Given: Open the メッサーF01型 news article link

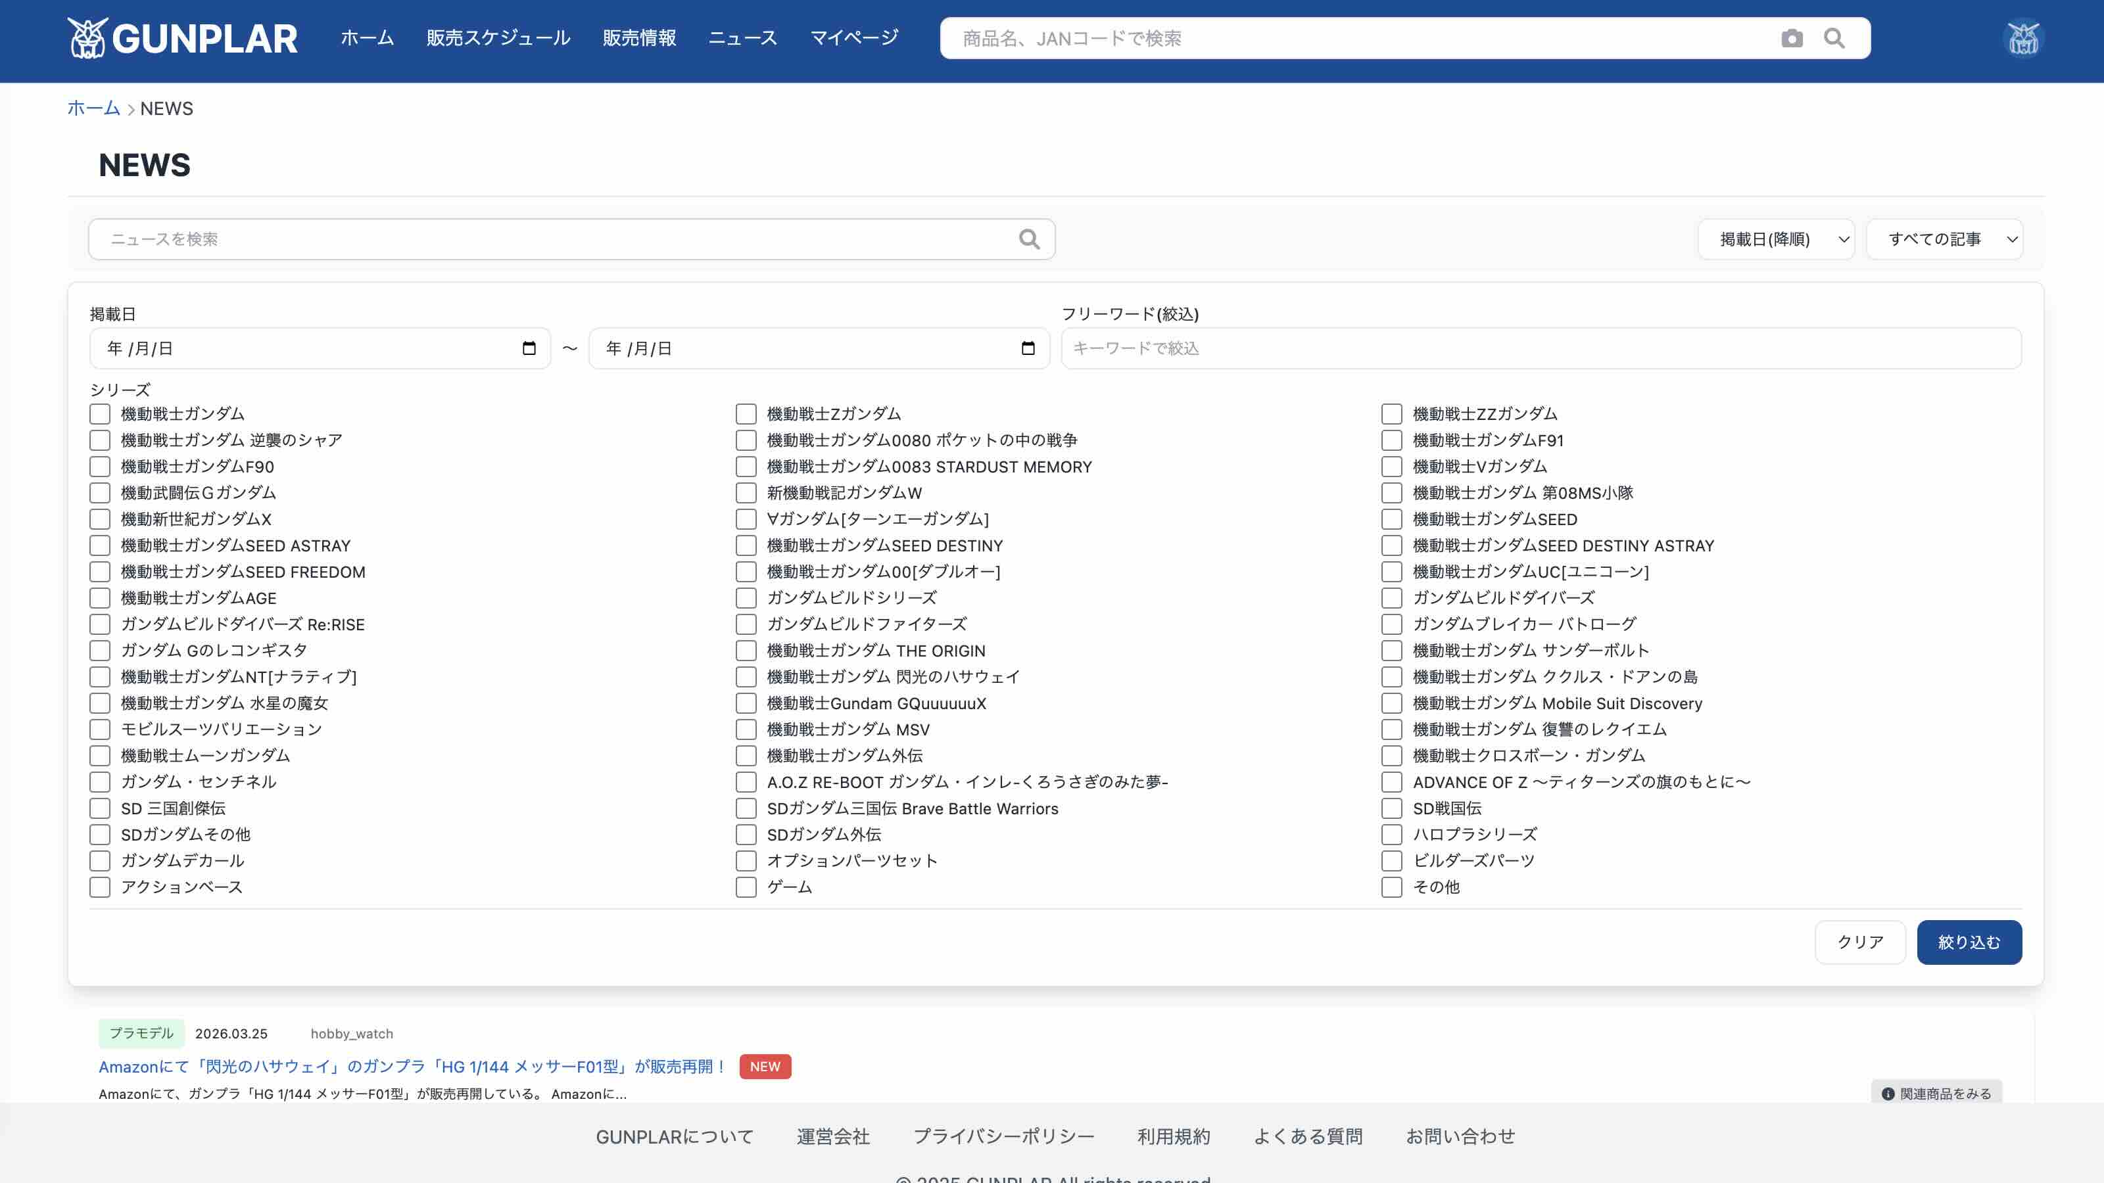Looking at the screenshot, I should tap(412, 1066).
